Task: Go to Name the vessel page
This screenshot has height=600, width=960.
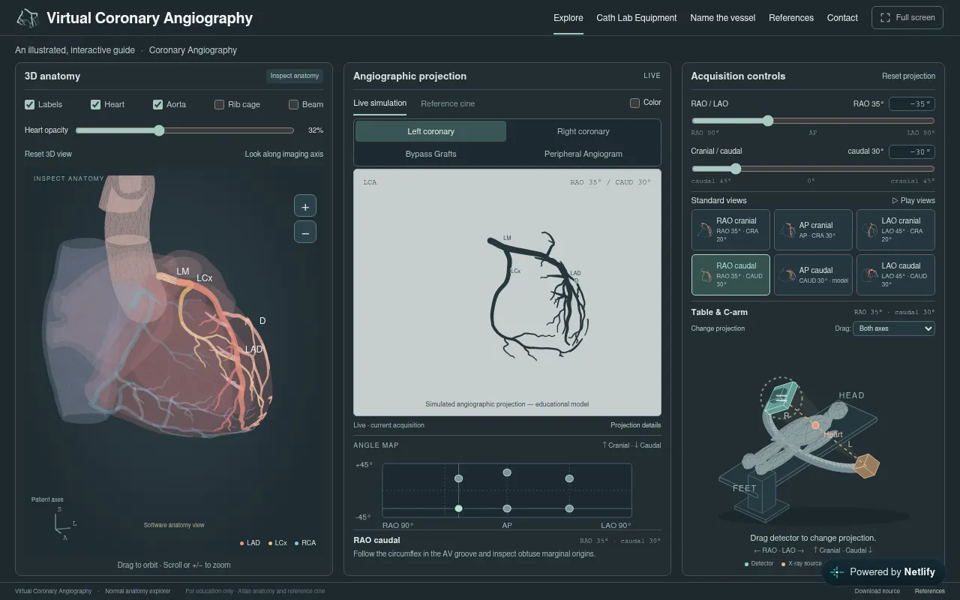Action: 723,18
